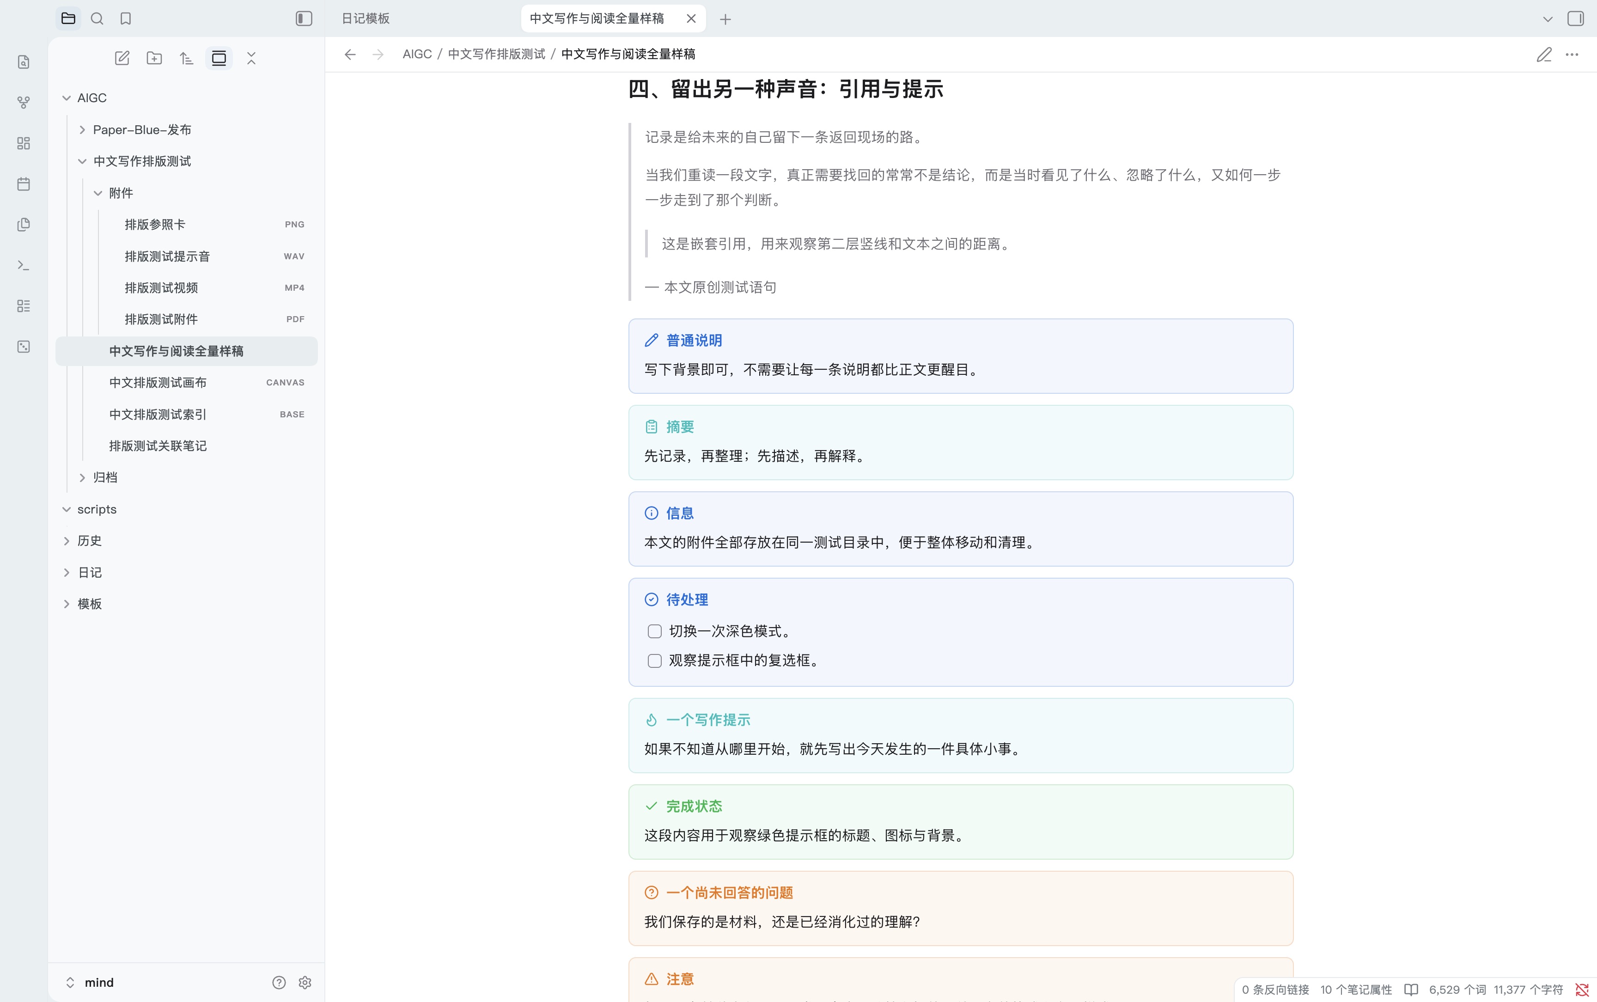Open graph view from ribbon

24,103
